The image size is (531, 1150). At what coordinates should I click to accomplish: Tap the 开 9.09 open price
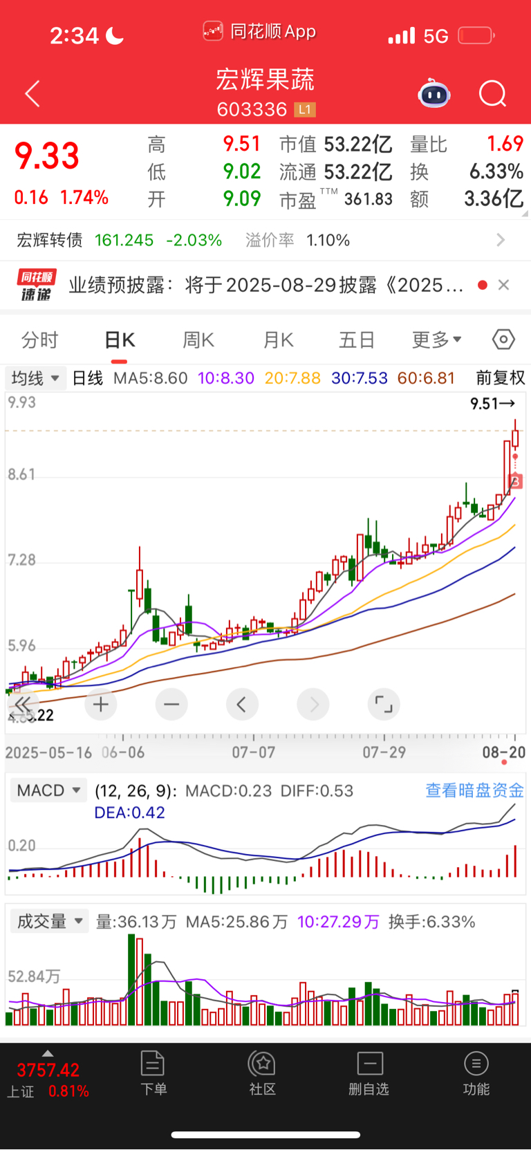(205, 199)
